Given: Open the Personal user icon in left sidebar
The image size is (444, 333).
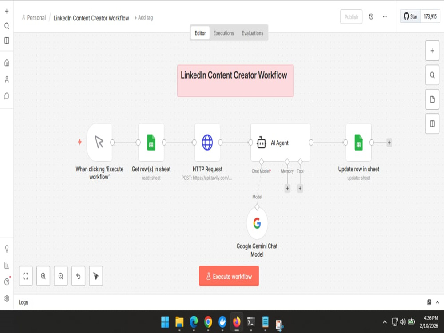Looking at the screenshot, I should point(7,79).
